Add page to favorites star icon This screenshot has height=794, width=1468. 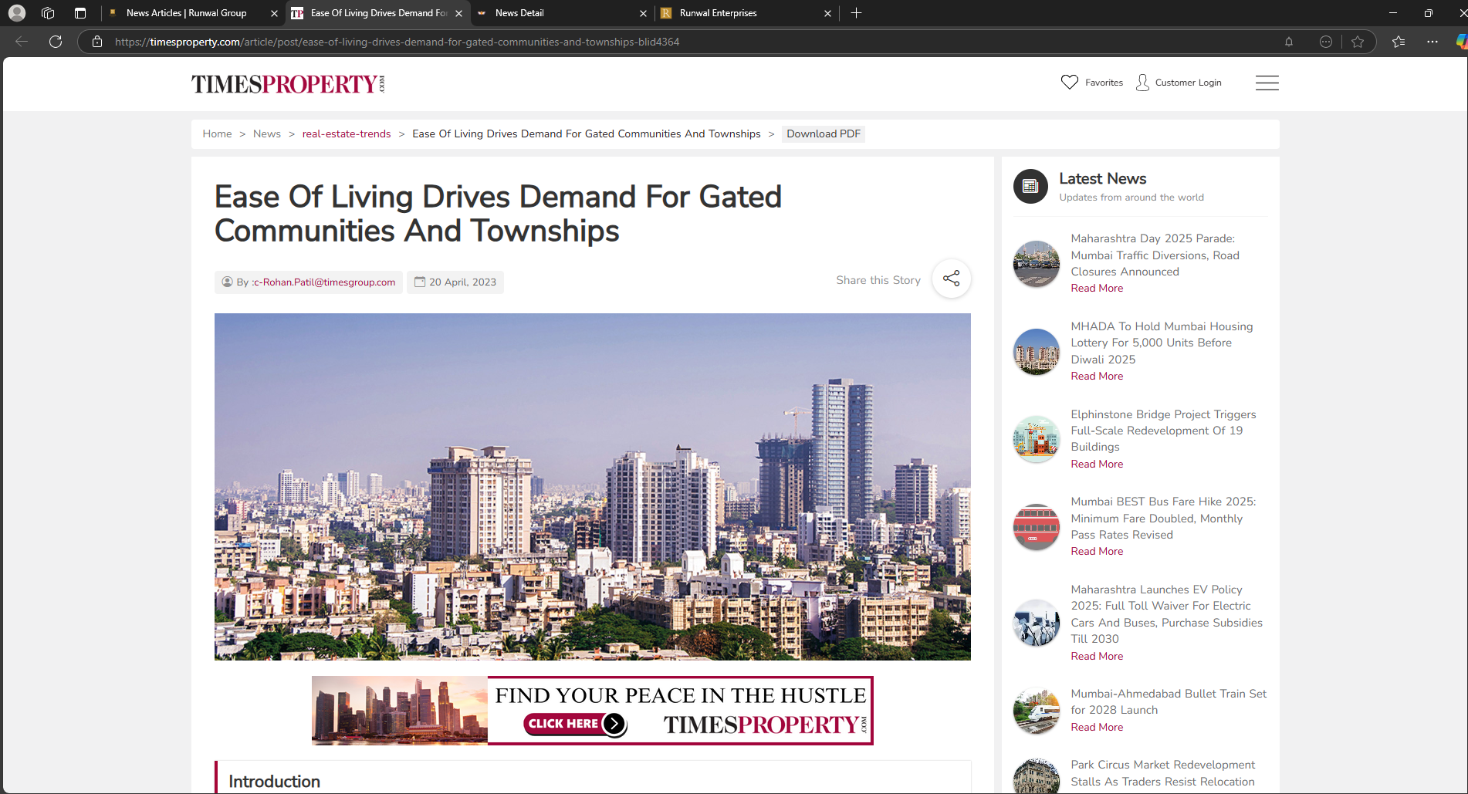pyautogui.click(x=1358, y=42)
